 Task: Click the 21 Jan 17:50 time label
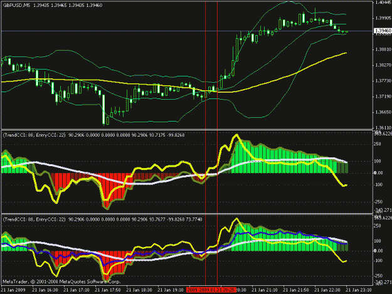pyautogui.click(x=108, y=290)
